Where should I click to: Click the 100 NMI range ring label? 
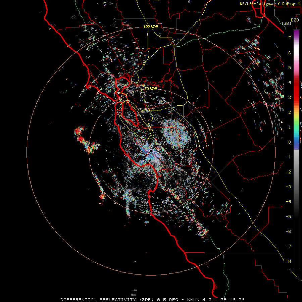(x=151, y=27)
